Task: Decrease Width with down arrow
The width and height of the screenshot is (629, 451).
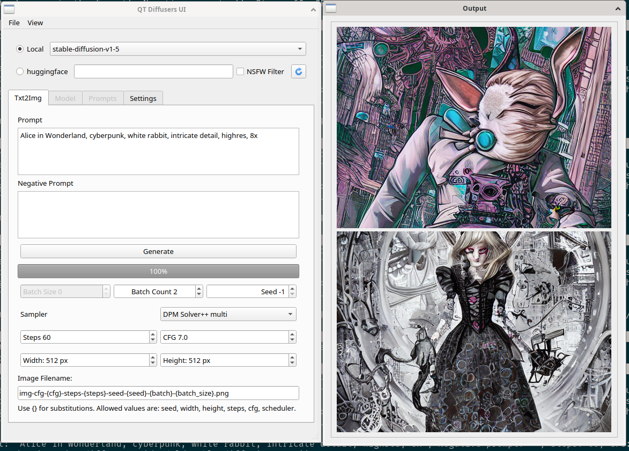Action: 153,363
